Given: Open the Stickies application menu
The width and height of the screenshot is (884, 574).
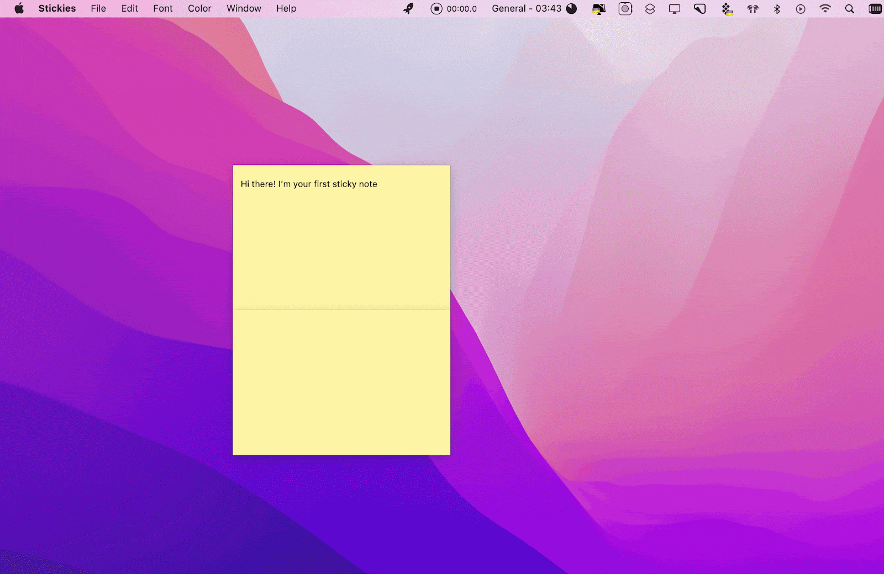Looking at the screenshot, I should (57, 8).
